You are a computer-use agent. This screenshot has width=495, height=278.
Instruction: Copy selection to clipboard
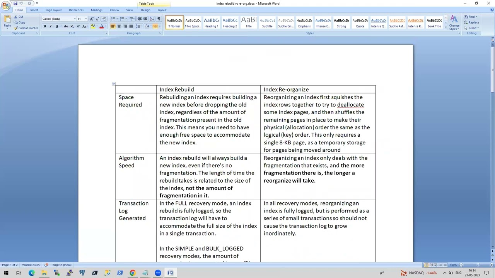coord(19,22)
